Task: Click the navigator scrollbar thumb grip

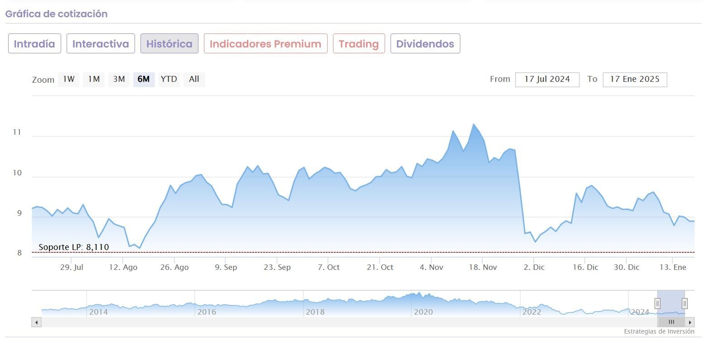Action: [671, 322]
